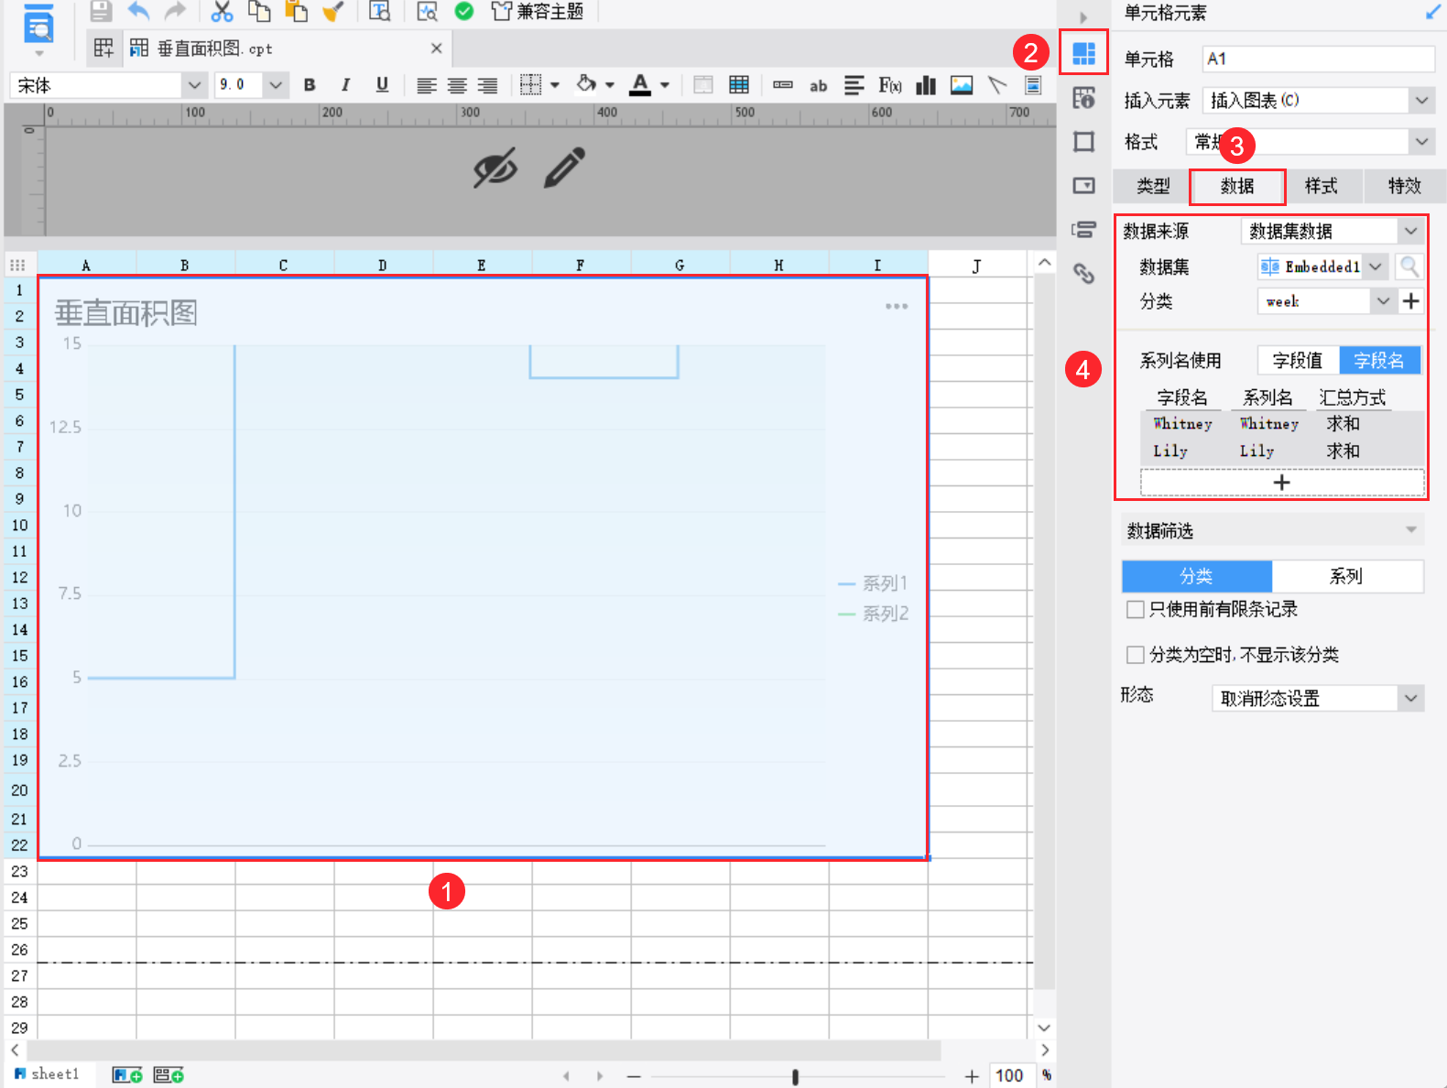
Task: Click the green check validation icon
Action: (464, 11)
